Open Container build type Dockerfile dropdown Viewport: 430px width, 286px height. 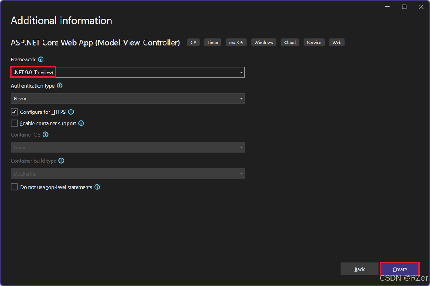(x=128, y=173)
